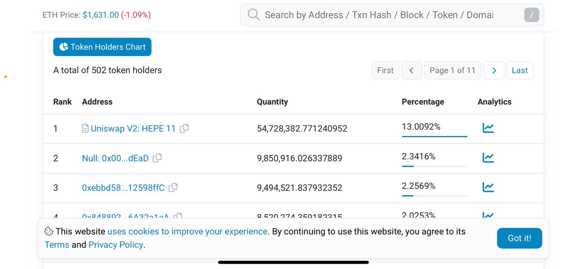Click the Rank column header
The image size is (583, 269).
[62, 102]
